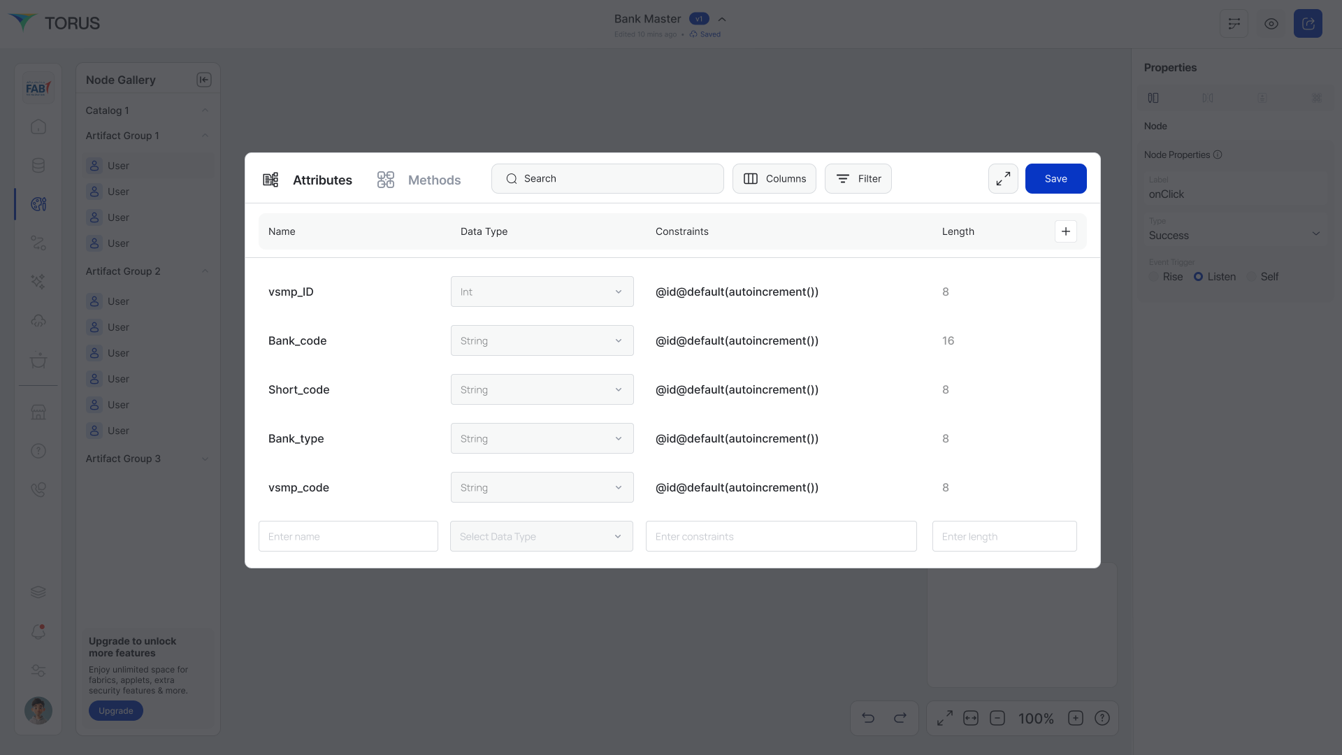The height and width of the screenshot is (755, 1342).
Task: Open the notifications bell icon
Action: click(x=38, y=632)
